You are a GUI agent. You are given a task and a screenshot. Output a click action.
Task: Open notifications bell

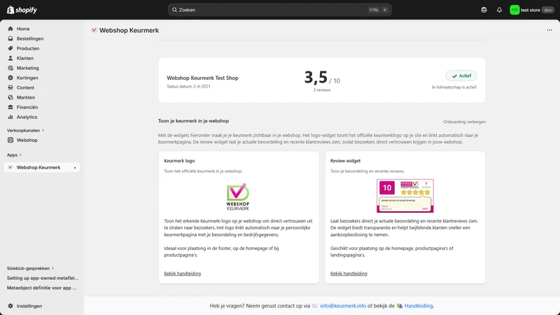coord(499,10)
